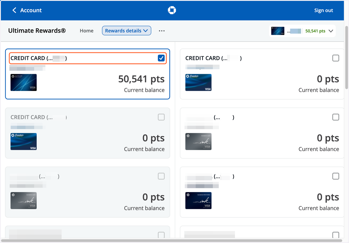The width and height of the screenshot is (349, 243).
Task: Check the box on the greyed-out silver Ink tile
Action: pos(161,176)
